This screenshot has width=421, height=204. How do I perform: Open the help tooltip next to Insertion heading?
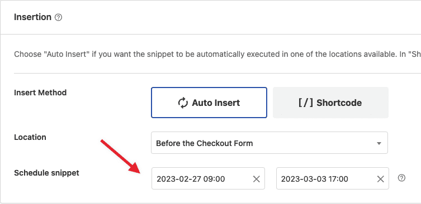click(58, 18)
